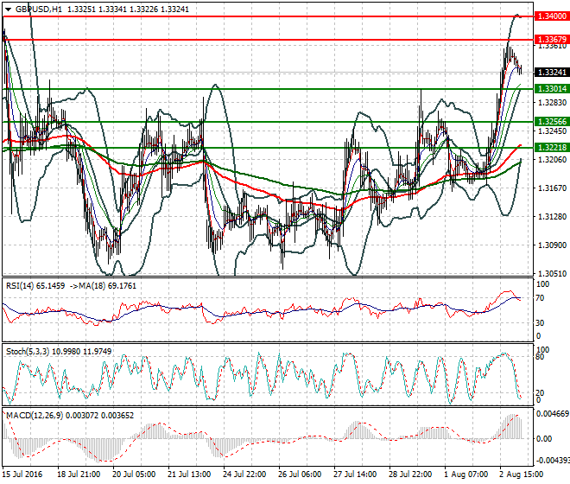Screen dimensions: 570x484
Task: Click the 20 Jul 05:00 time label
Action: tap(134, 474)
